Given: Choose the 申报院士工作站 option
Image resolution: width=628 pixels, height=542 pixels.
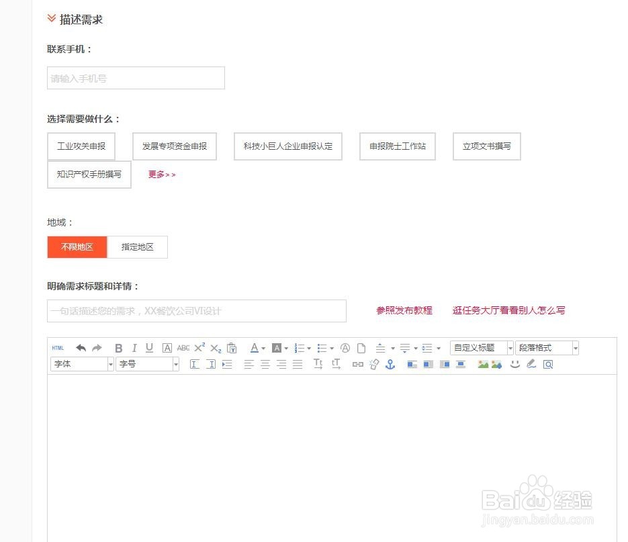Looking at the screenshot, I should (398, 146).
